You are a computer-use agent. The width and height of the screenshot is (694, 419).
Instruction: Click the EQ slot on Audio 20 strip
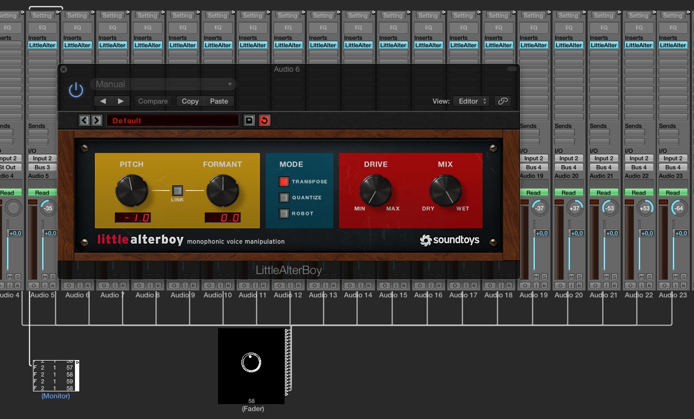(x=568, y=27)
